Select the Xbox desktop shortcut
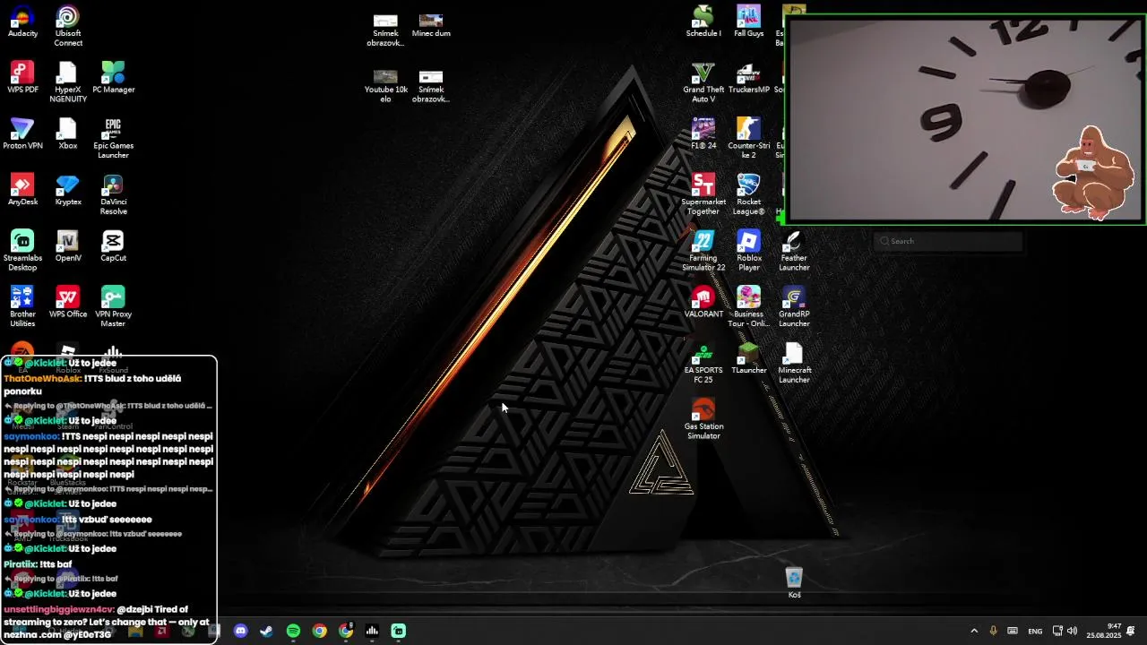Viewport: 1147px width, 645px height. [68, 134]
